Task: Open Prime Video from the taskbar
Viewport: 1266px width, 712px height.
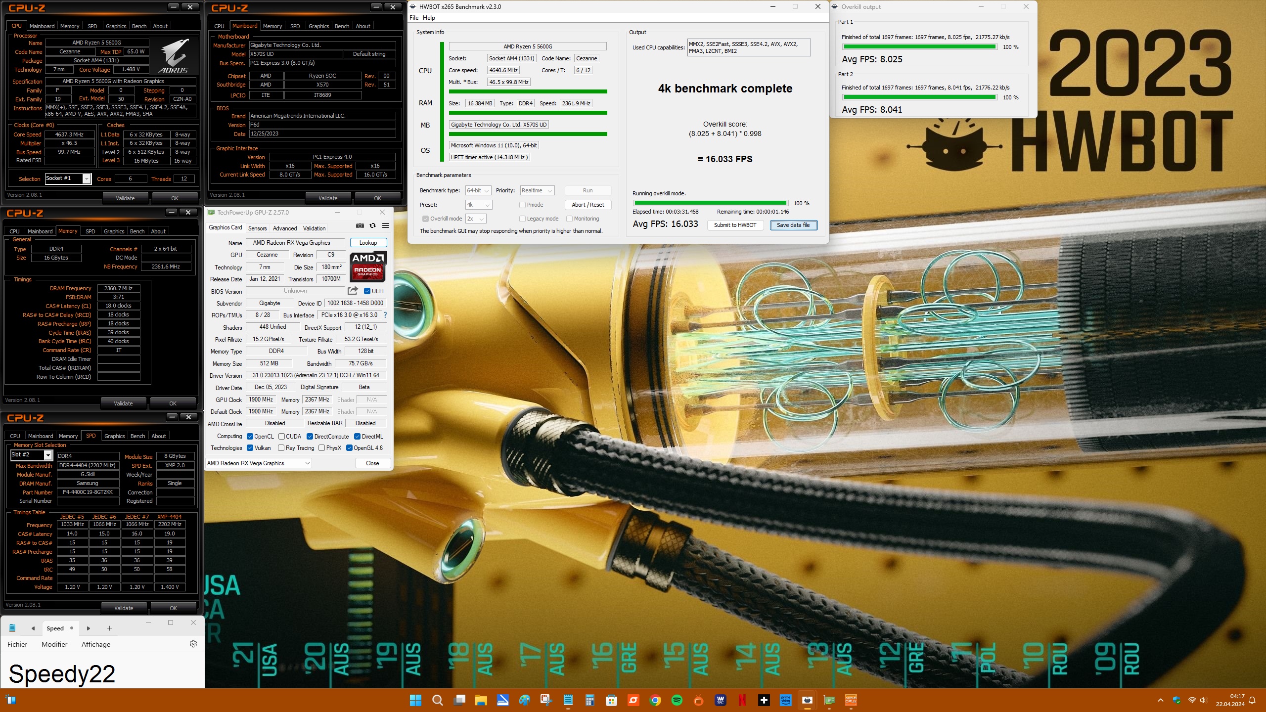Action: click(x=786, y=700)
